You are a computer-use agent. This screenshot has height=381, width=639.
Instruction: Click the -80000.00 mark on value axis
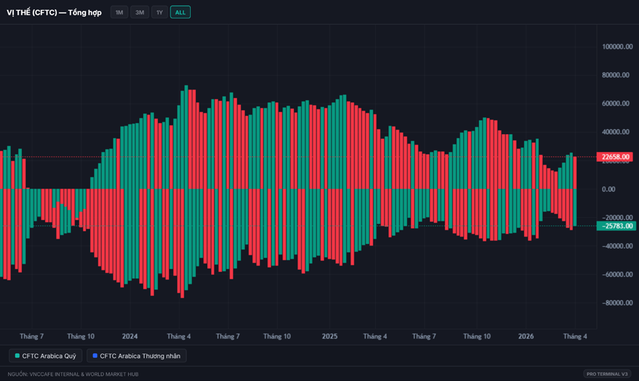[x=617, y=303]
